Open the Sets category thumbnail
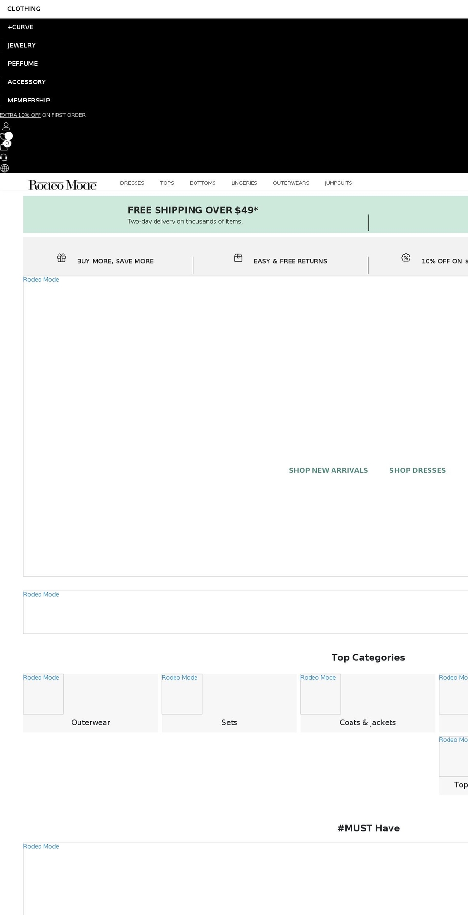 (182, 694)
